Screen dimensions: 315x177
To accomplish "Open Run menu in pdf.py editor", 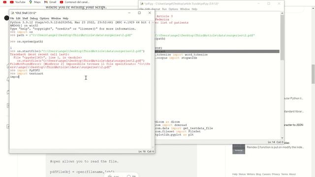I will pyautogui.click(x=164, y=9).
